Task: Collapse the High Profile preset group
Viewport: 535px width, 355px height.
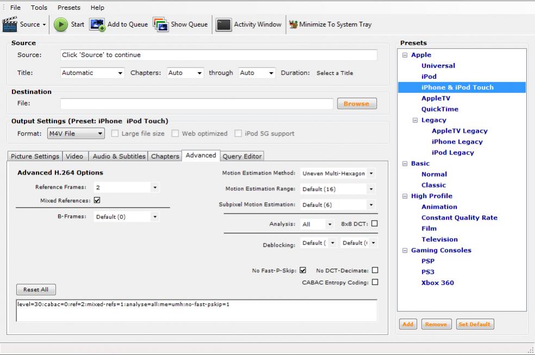Action: [x=405, y=196]
